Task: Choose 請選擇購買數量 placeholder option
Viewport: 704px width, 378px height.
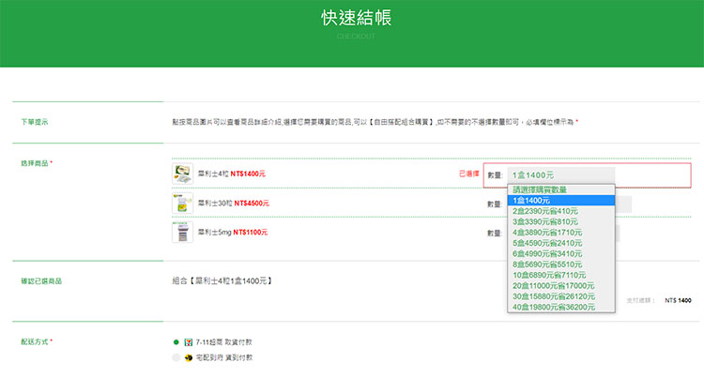Action: (x=561, y=189)
